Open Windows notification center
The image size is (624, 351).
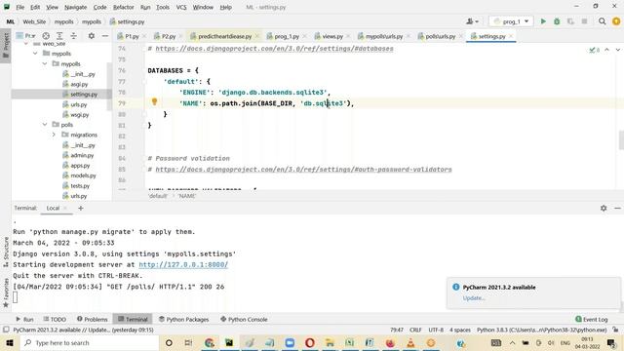pyautogui.click(x=611, y=342)
